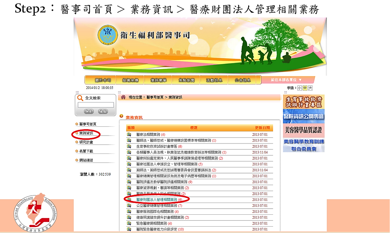The height and width of the screenshot is (233, 390).
Task: Click the bullet icon next to 網站連結
Action: [77, 160]
